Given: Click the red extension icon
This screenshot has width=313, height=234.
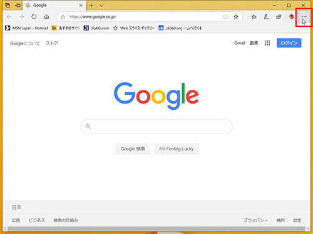Looking at the screenshot, I should click(292, 17).
